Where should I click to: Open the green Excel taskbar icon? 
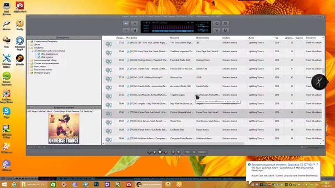click(x=53, y=184)
